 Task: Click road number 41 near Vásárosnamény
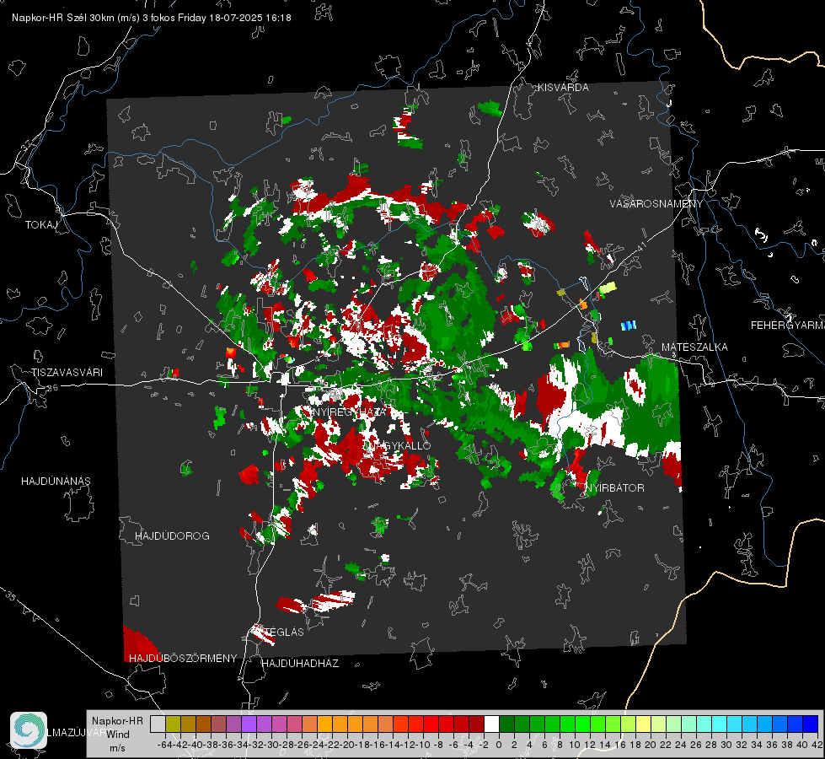640,246
